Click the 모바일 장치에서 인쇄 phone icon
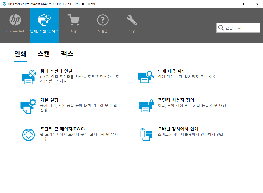This screenshot has width=263, height=193. tap(146, 135)
